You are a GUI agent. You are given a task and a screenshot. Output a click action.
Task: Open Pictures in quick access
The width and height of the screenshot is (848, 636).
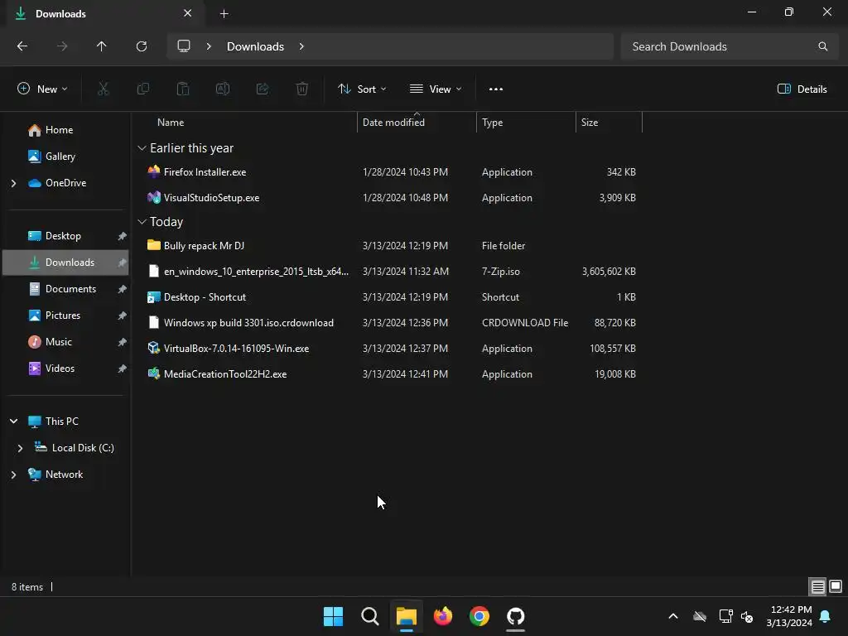coord(63,316)
